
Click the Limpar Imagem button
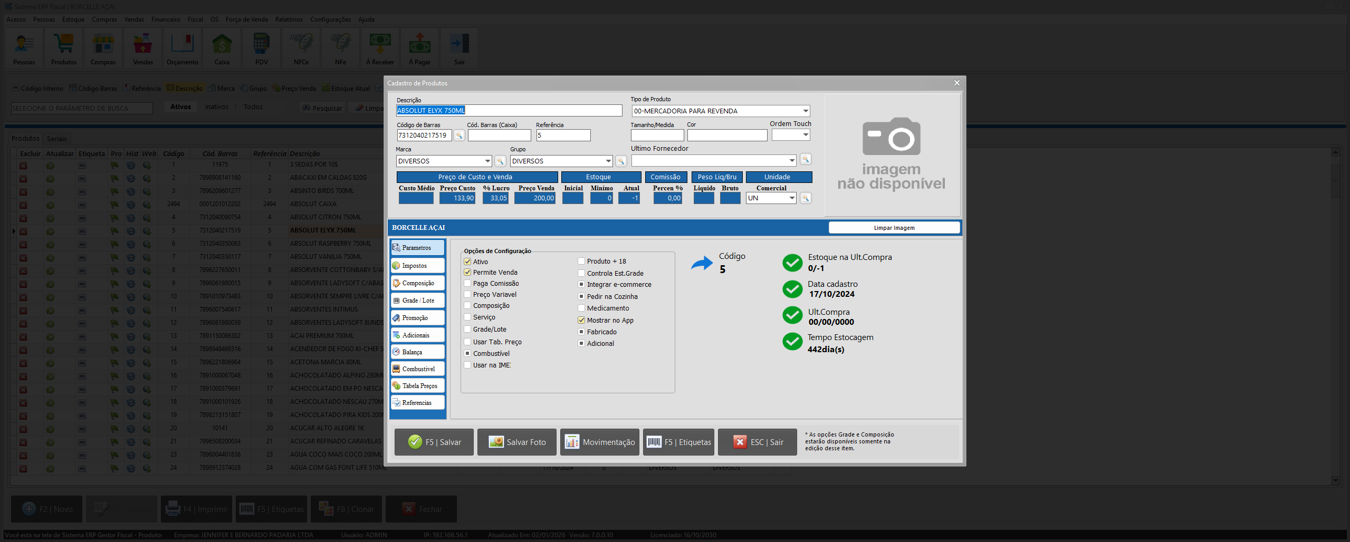click(894, 228)
